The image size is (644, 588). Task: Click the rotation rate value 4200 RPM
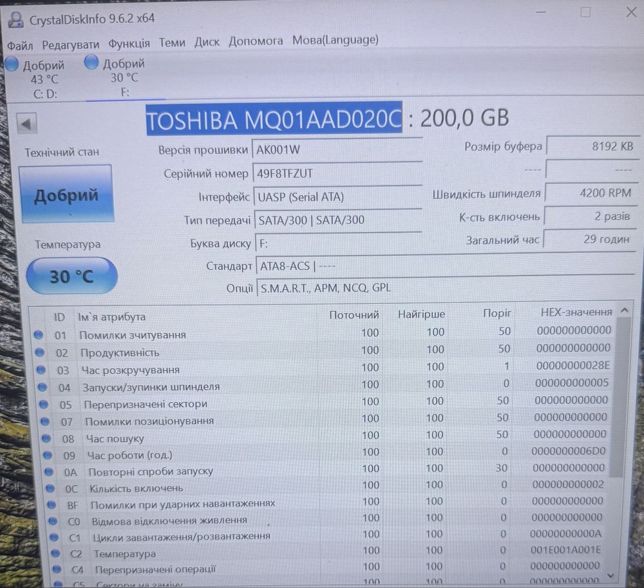(591, 193)
